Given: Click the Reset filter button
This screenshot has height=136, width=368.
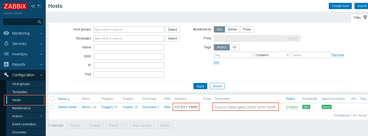Looking at the screenshot, I should 217,86.
